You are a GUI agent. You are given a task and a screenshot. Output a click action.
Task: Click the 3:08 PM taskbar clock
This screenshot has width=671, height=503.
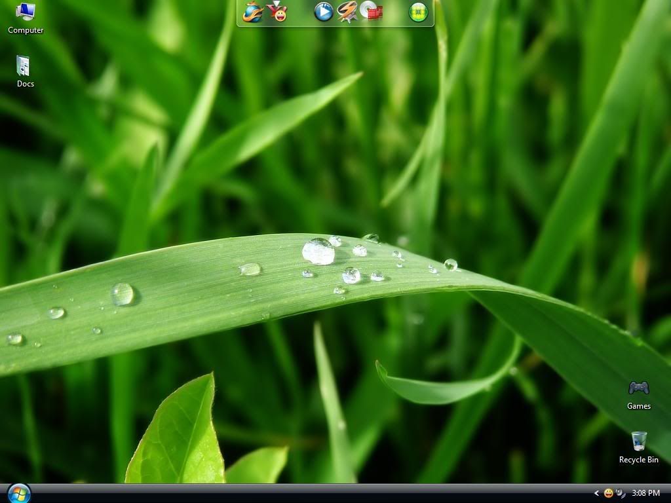pos(647,493)
